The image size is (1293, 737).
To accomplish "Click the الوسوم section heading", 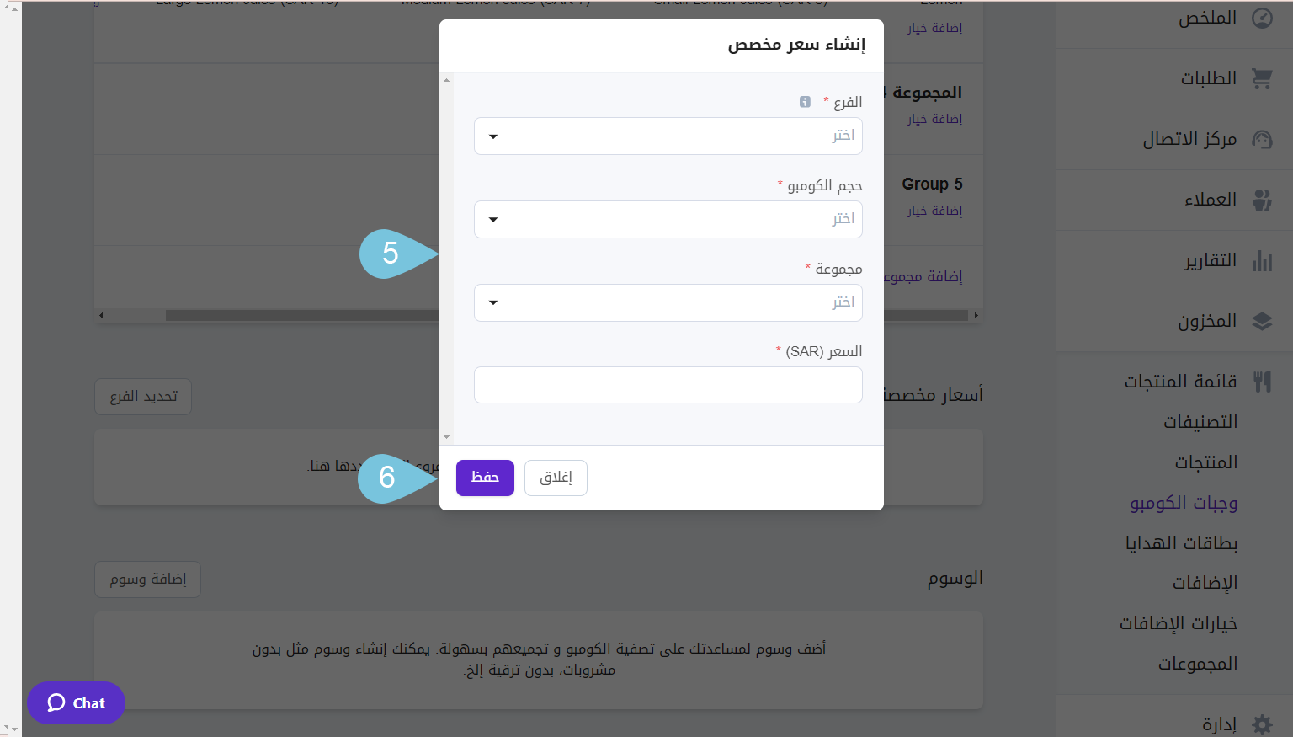I will (955, 578).
